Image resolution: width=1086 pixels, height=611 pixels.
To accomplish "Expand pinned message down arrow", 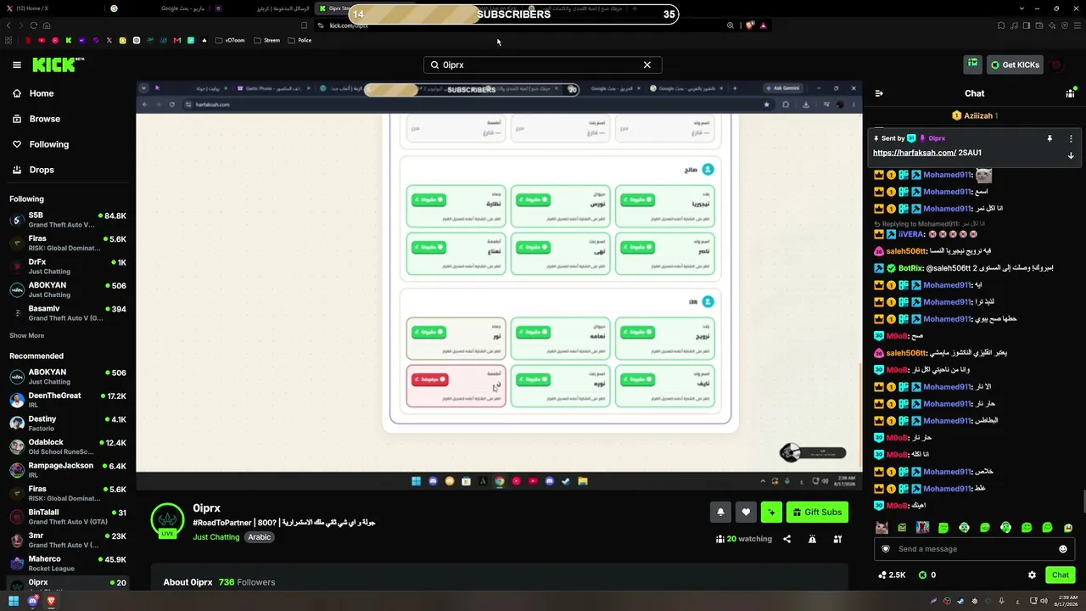I will (1071, 155).
